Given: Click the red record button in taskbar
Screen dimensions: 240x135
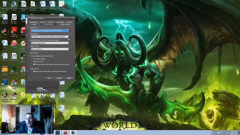Looking at the screenshot, I should tap(65, 132).
